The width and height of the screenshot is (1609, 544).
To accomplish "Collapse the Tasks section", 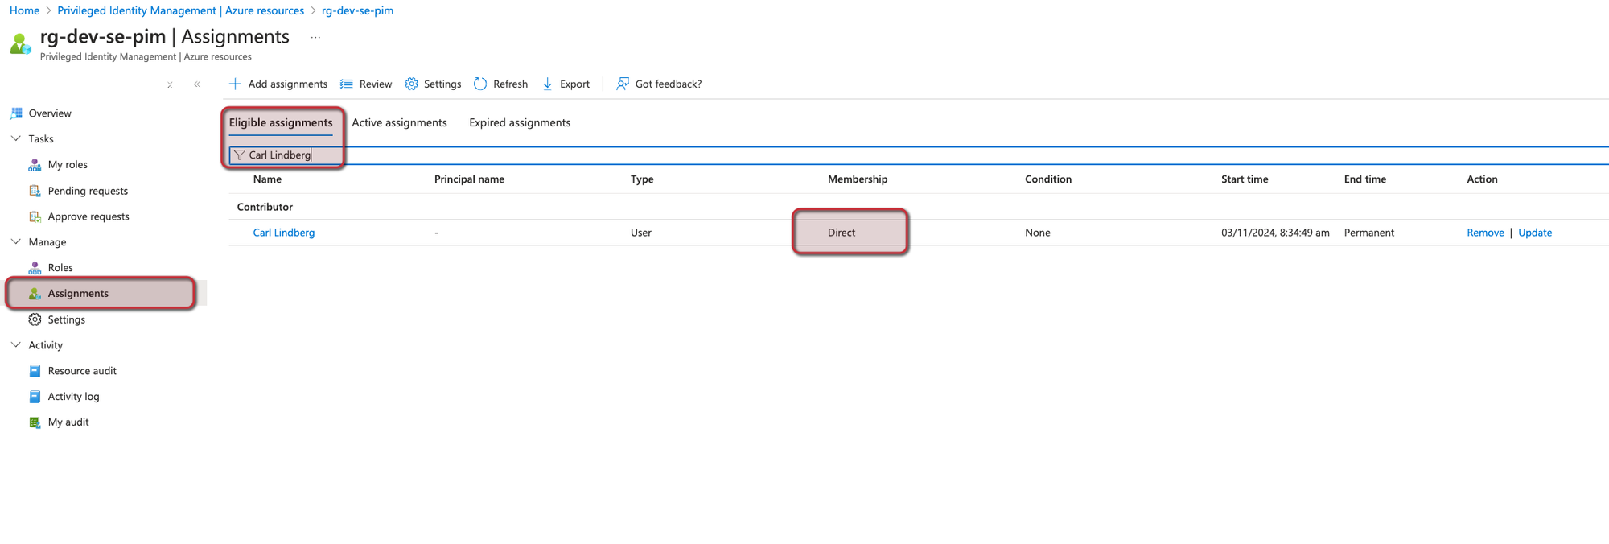I will click(x=15, y=138).
